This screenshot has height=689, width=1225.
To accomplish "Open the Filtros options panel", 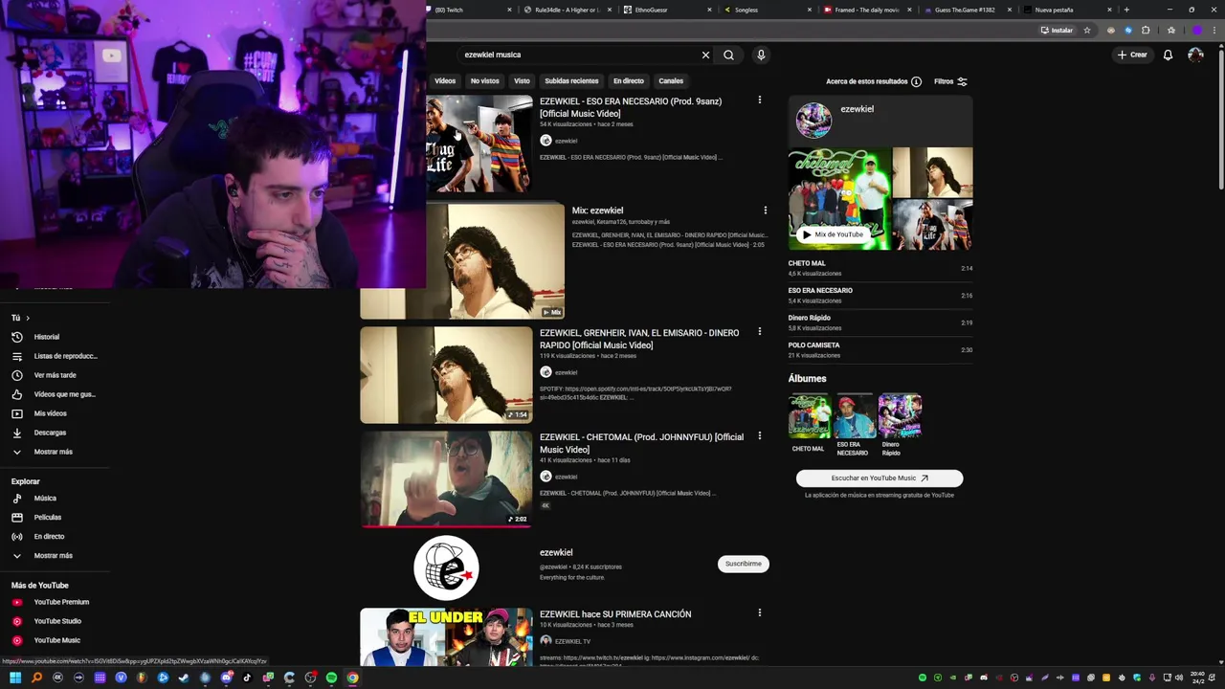I will 950,81.
